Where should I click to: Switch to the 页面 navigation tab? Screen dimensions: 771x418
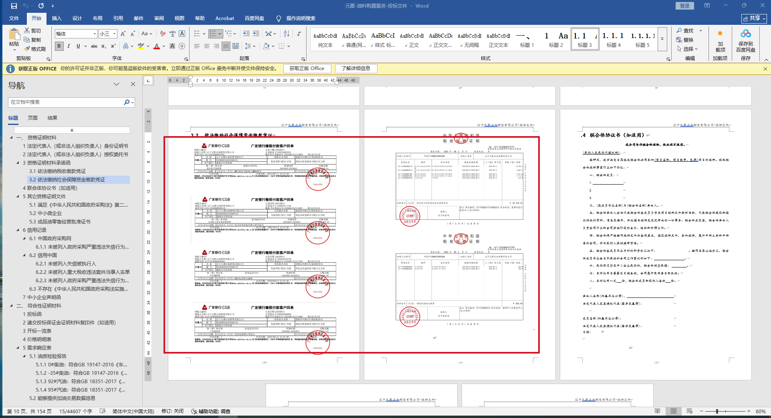click(x=33, y=118)
